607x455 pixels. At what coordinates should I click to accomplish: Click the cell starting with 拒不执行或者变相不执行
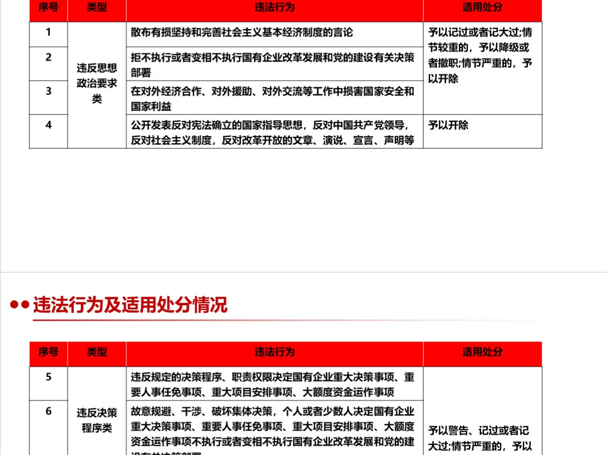click(275, 64)
